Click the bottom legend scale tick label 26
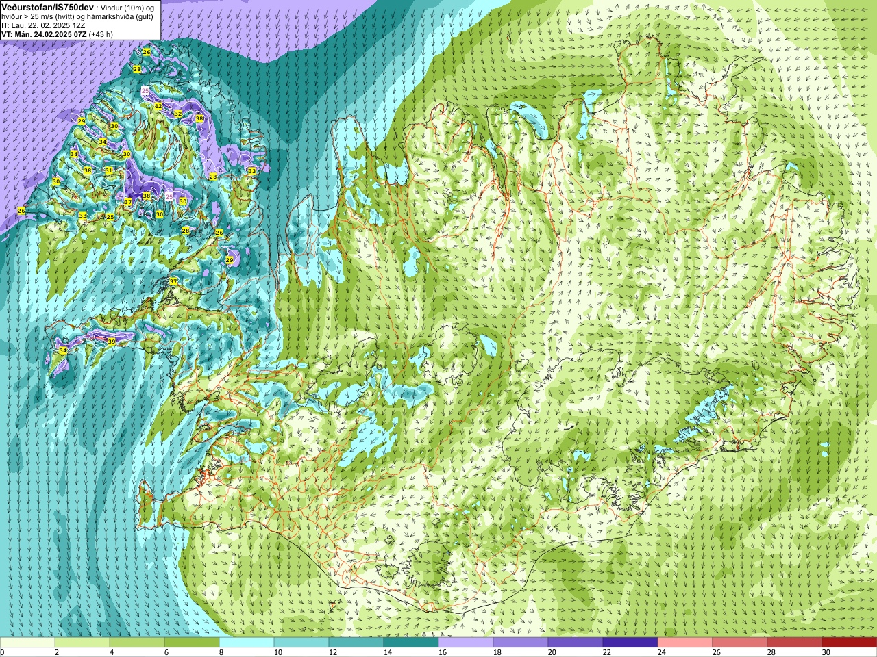Screen dimensions: 877x657 click(717, 652)
